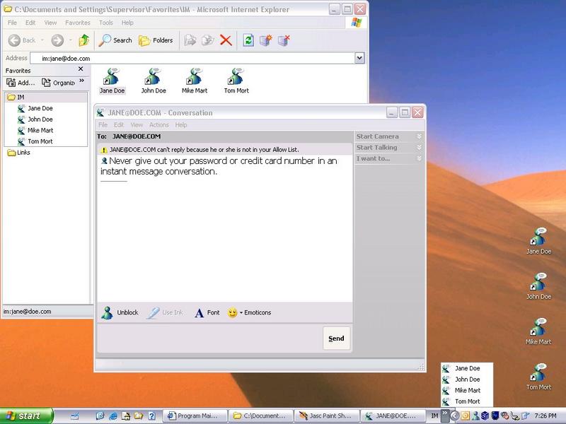
Task: Open File menu in Conversation window
Action: coord(103,125)
